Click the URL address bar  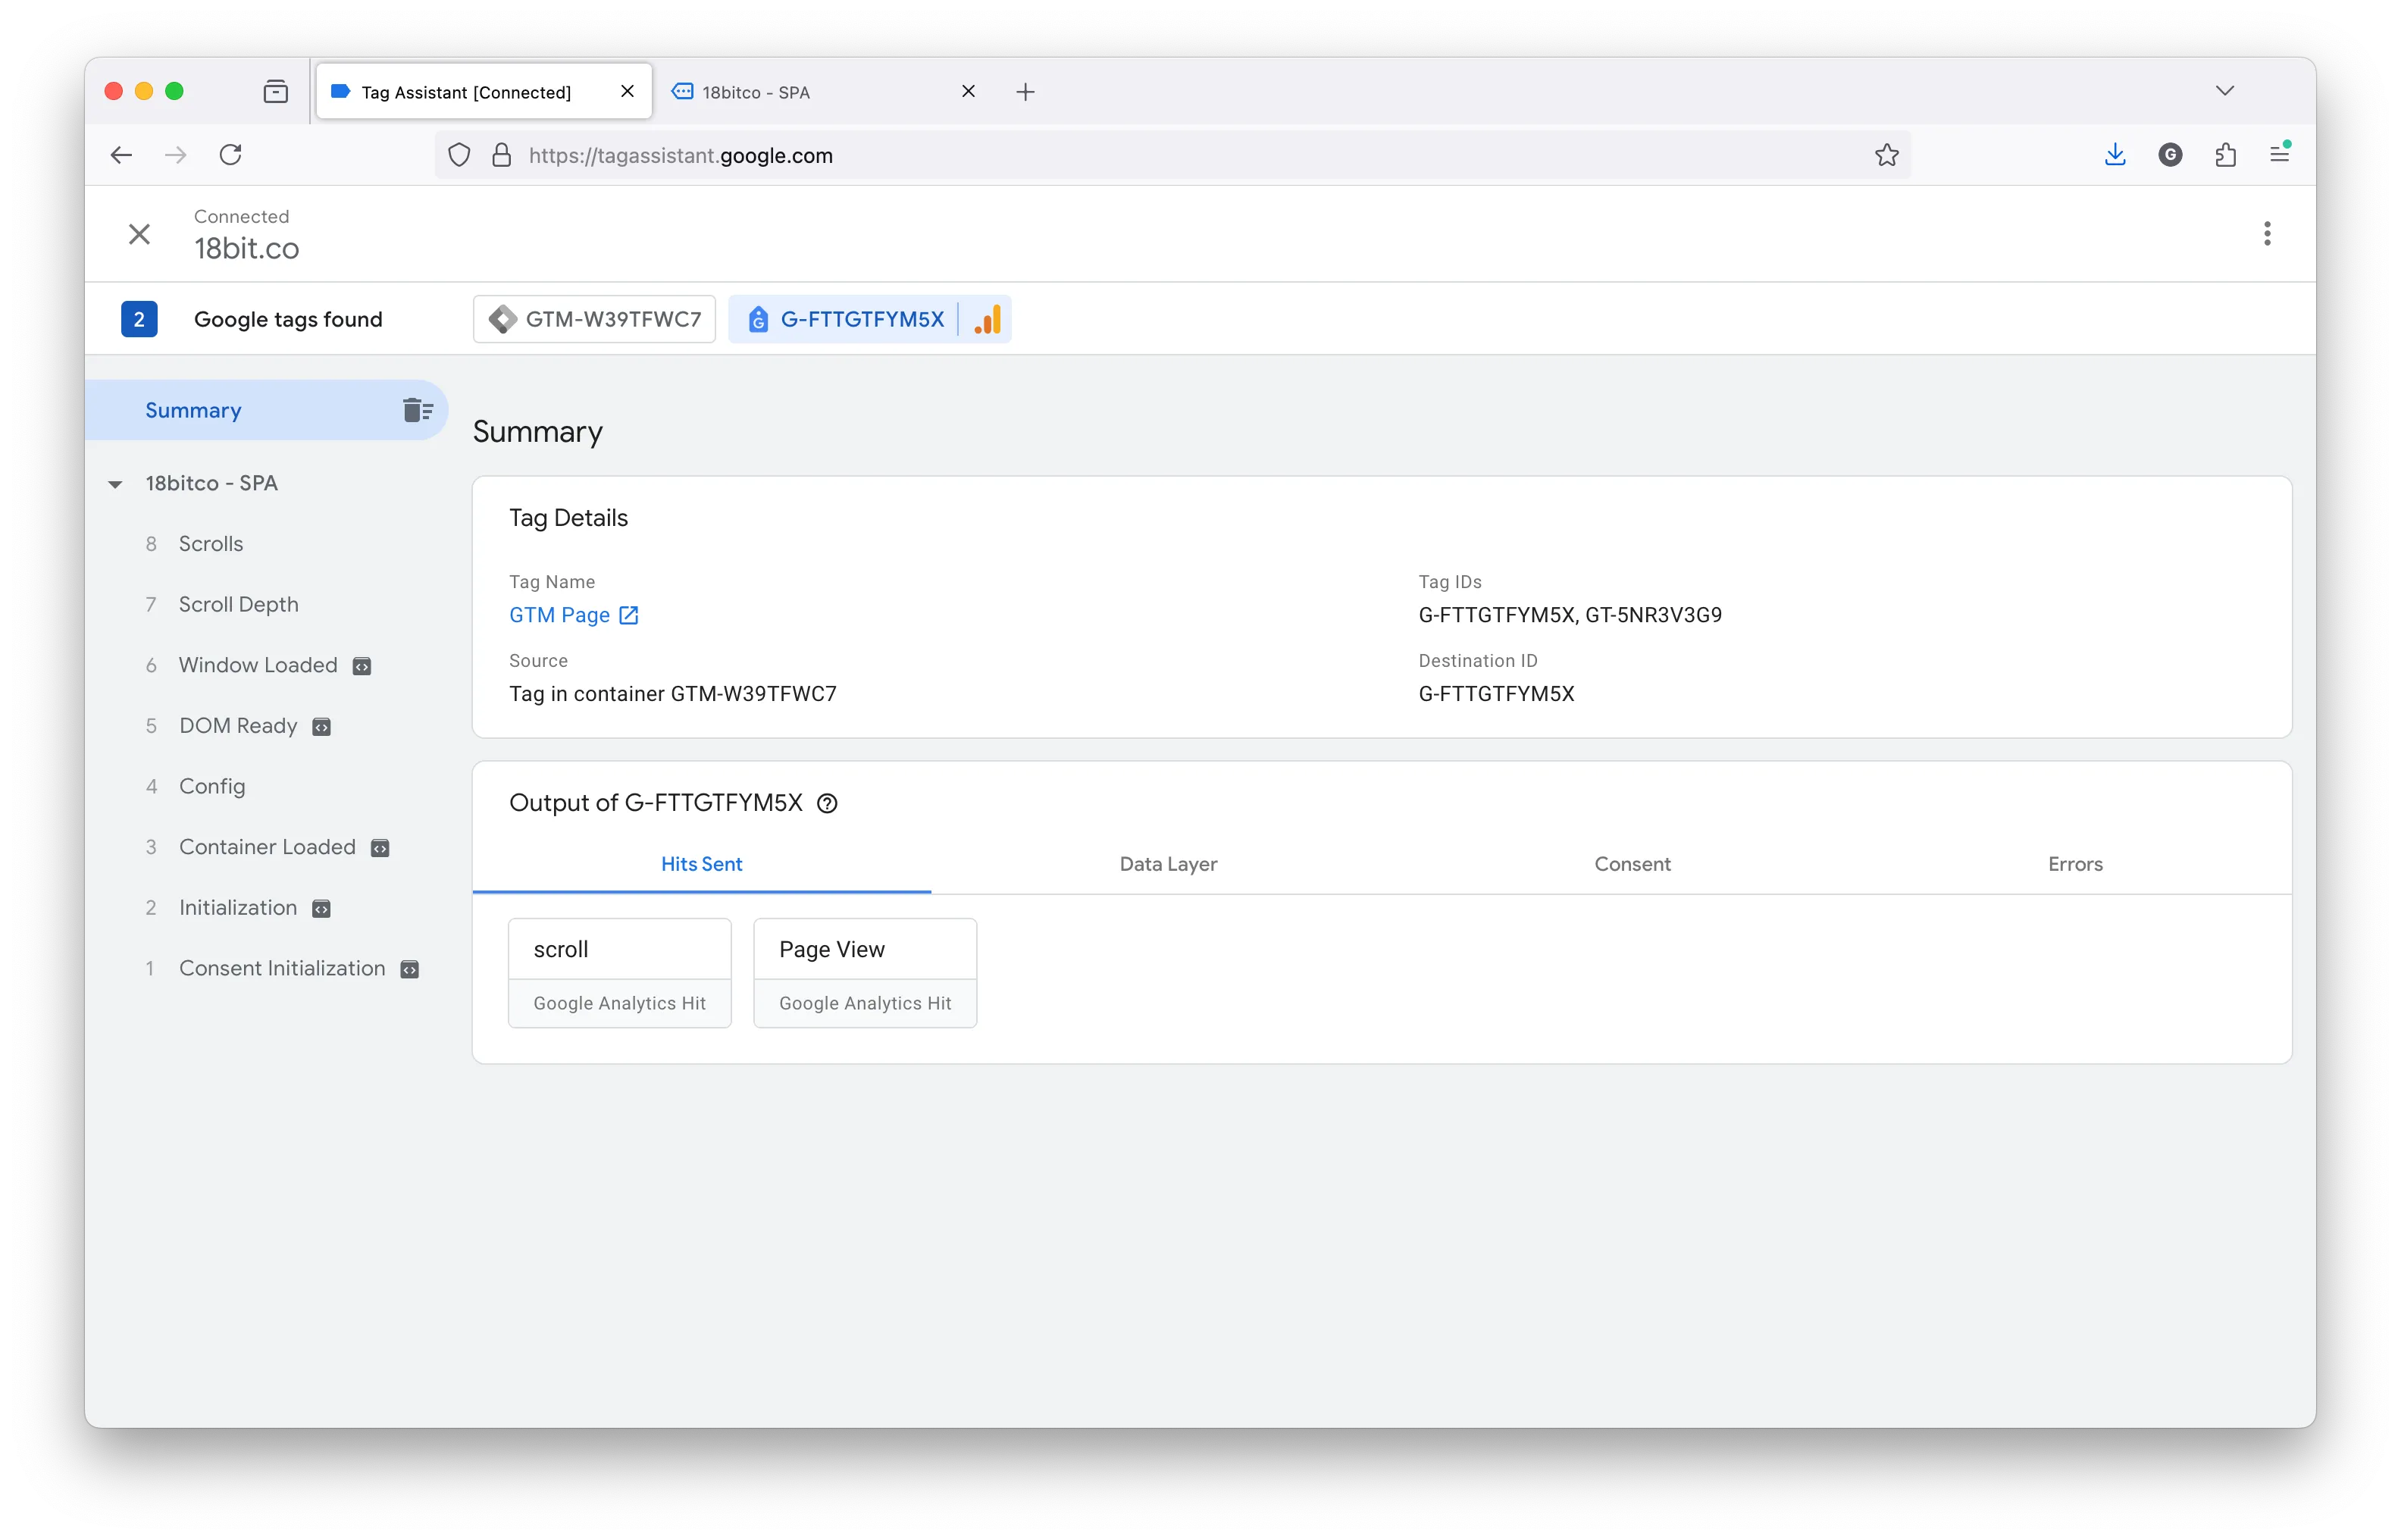tap(1172, 155)
